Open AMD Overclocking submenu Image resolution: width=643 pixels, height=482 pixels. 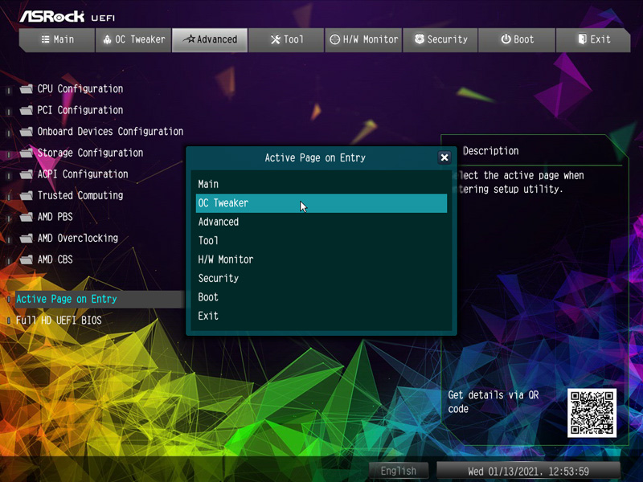click(x=78, y=238)
